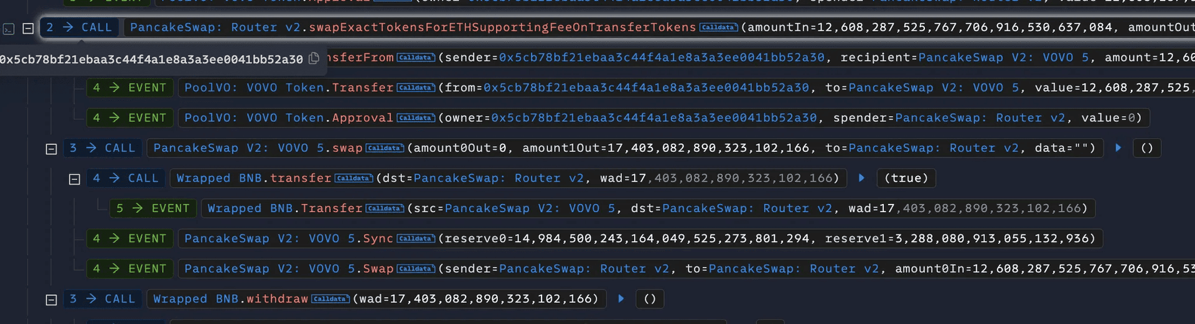Collapse the VOVO 5.swap call node
The image size is (1195, 324).
52,149
